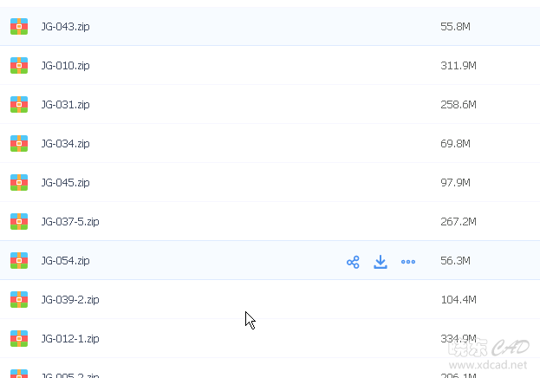540x378 pixels.
Task: Select file name JG-045.zip
Action: point(65,182)
